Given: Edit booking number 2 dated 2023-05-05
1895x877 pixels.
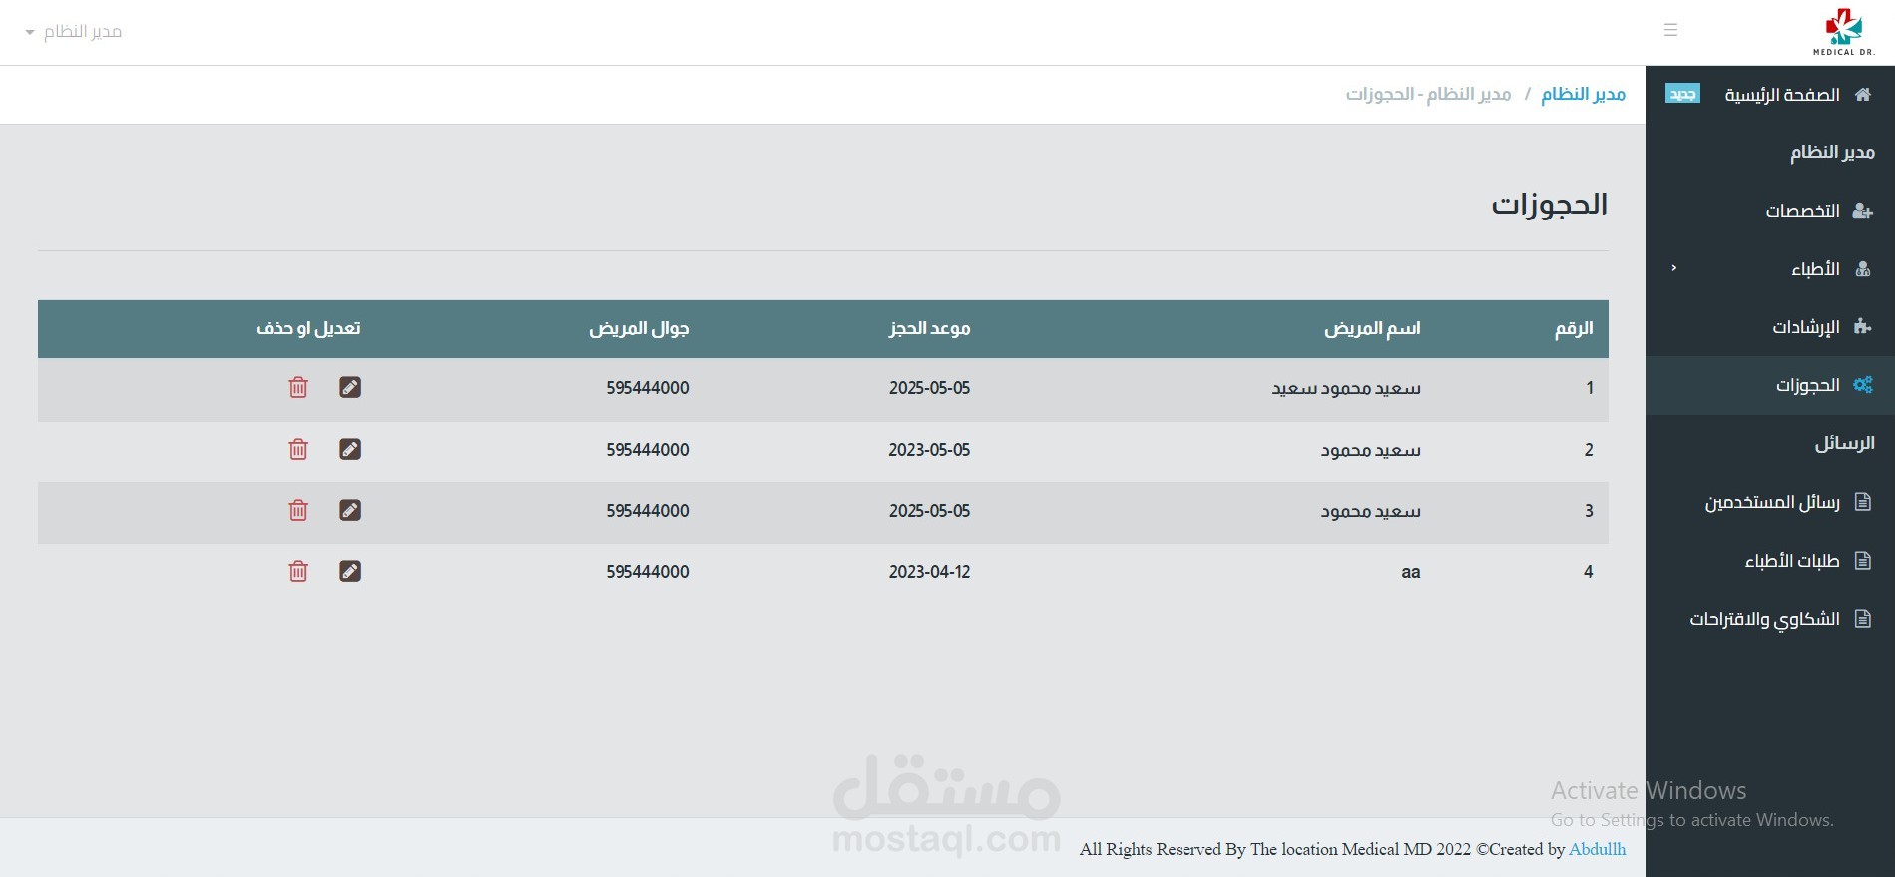Looking at the screenshot, I should point(350,449).
